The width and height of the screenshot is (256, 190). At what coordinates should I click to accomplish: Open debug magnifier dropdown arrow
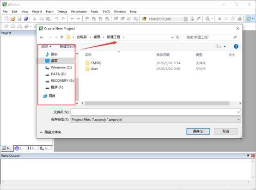pyautogui.click(x=212, y=19)
